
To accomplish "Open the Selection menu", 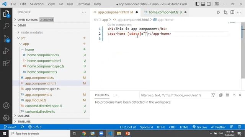I will pos(37,4).
